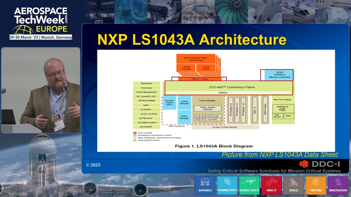Select the 'SATA 3.0' vertical block
This screenshot has height=197, width=351.
254,110
